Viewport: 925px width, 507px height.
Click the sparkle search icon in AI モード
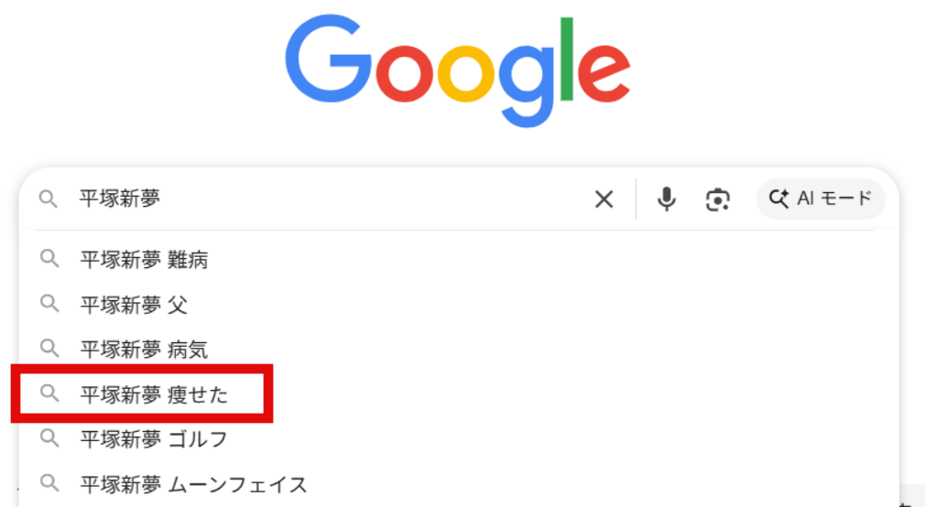(x=779, y=199)
